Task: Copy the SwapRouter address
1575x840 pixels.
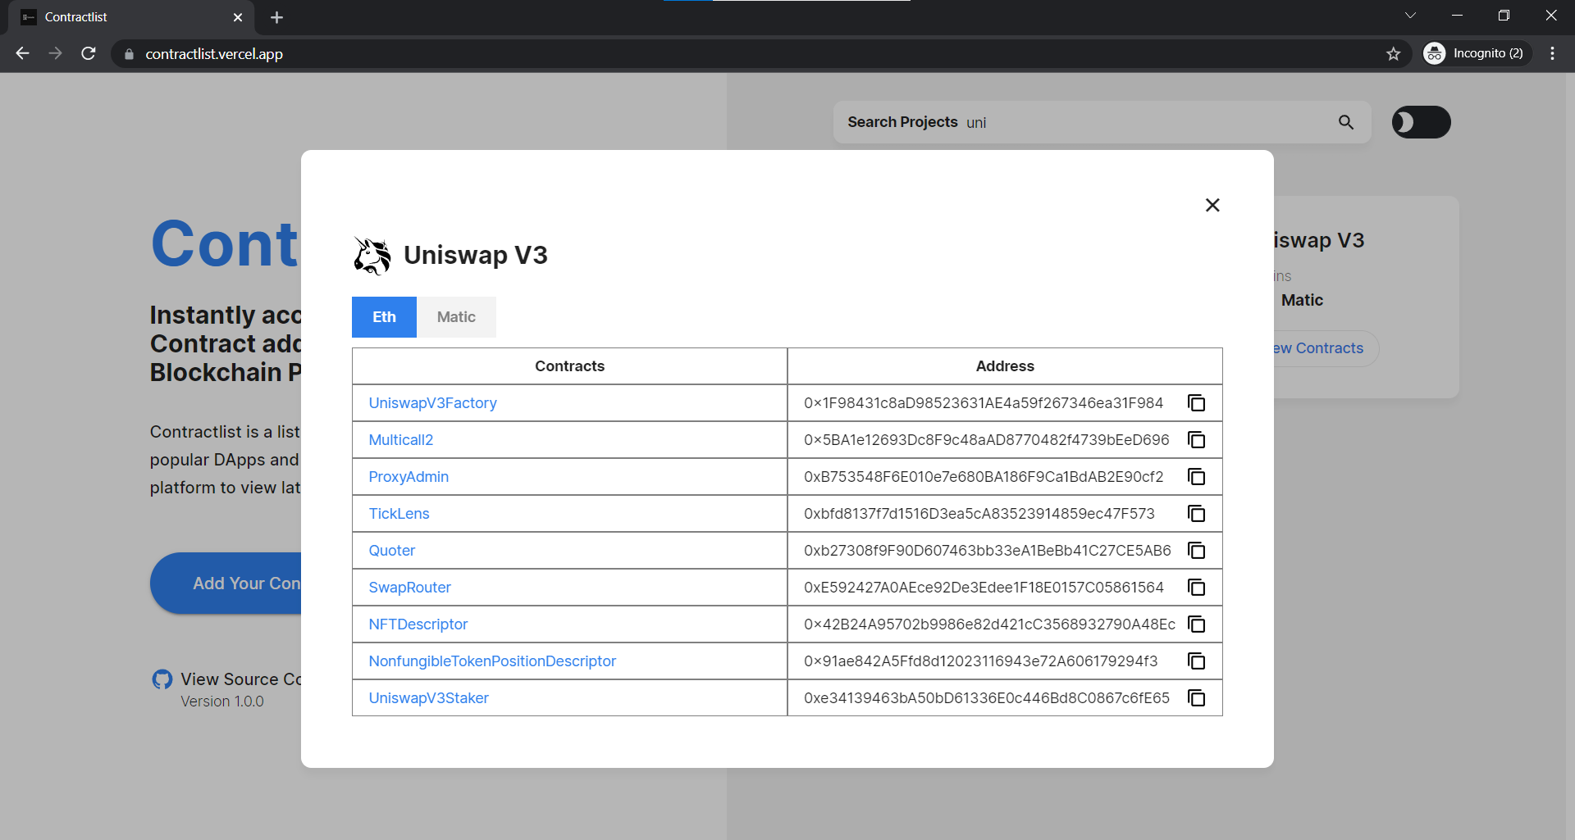Action: coord(1197,588)
